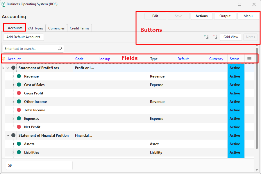
Task: Click the vertical scrollbar on the grid
Action: 257,99
